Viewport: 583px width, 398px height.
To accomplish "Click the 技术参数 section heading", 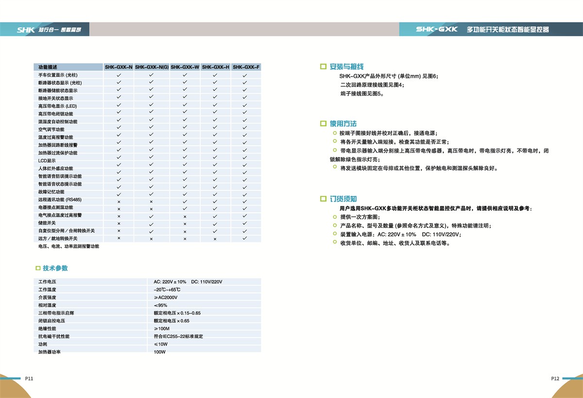I will [55, 268].
